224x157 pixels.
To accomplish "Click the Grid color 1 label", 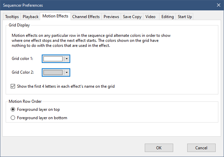I will [22, 59].
